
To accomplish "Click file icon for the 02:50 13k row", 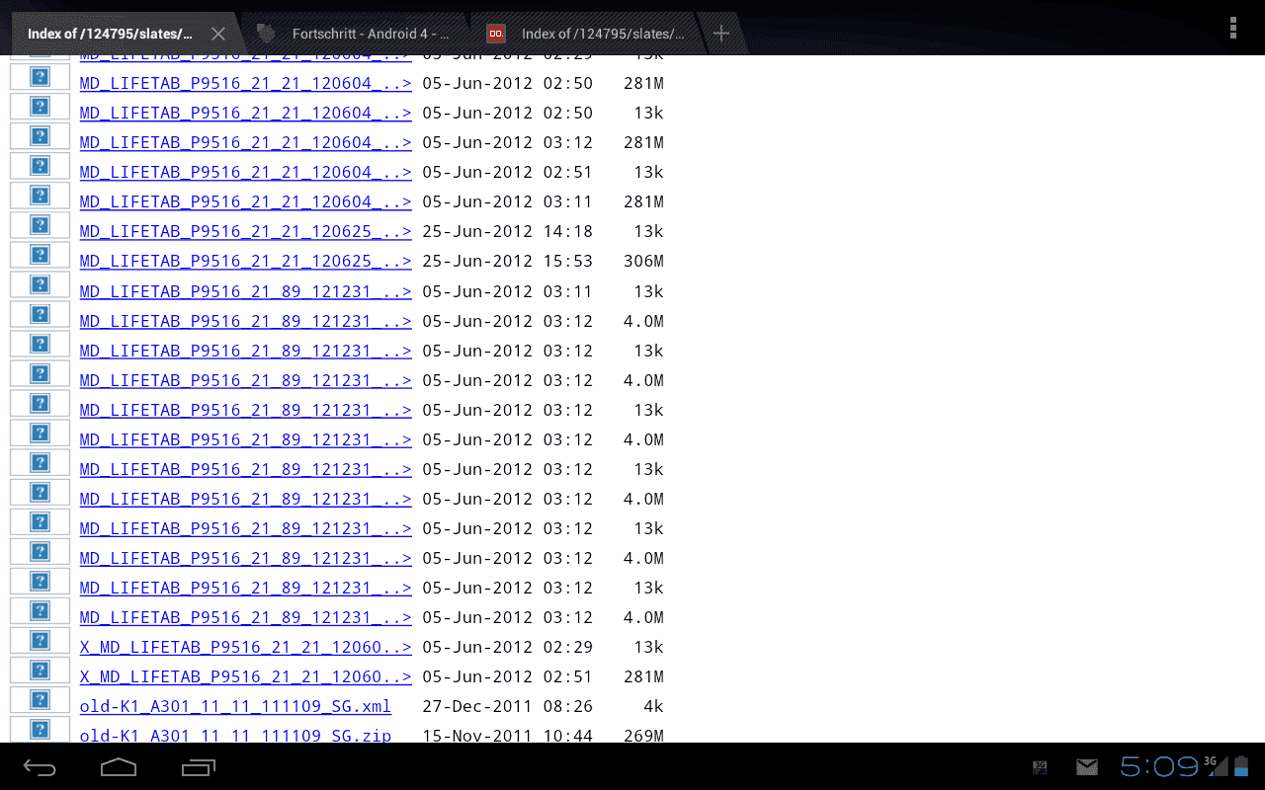I will click(41, 107).
